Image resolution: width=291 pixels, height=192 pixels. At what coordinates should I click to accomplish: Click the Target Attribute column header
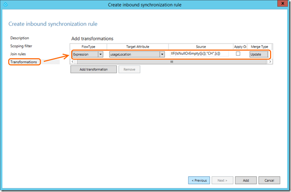(x=137, y=46)
